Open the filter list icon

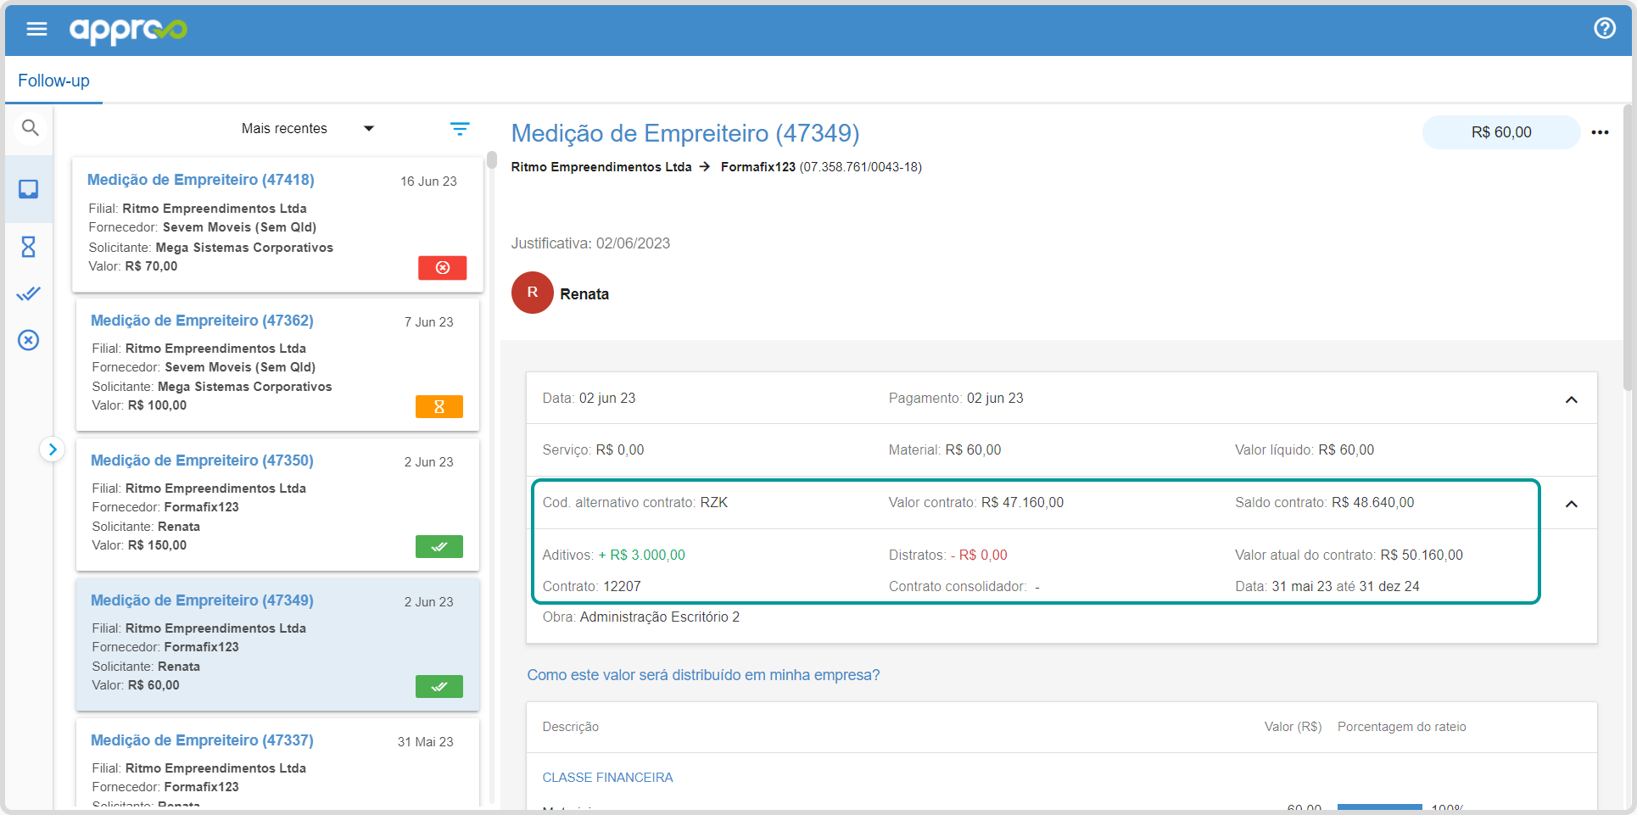click(460, 128)
